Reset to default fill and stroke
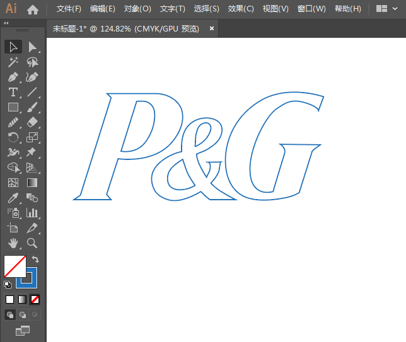 (x=8, y=285)
